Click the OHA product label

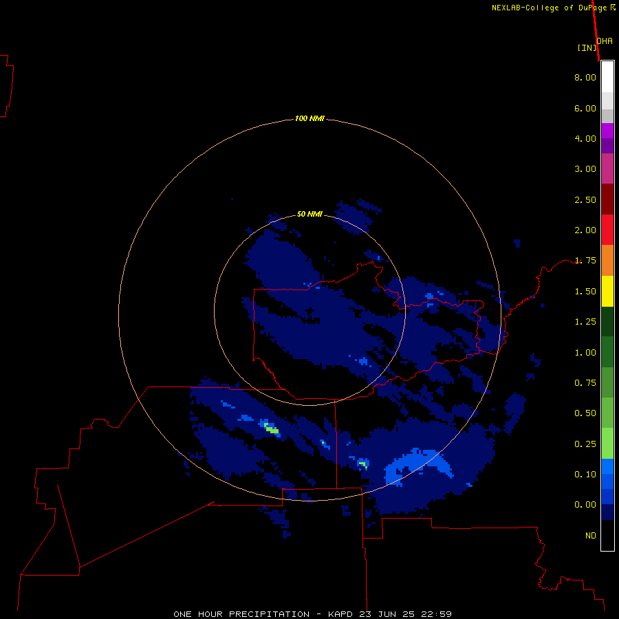pos(605,41)
